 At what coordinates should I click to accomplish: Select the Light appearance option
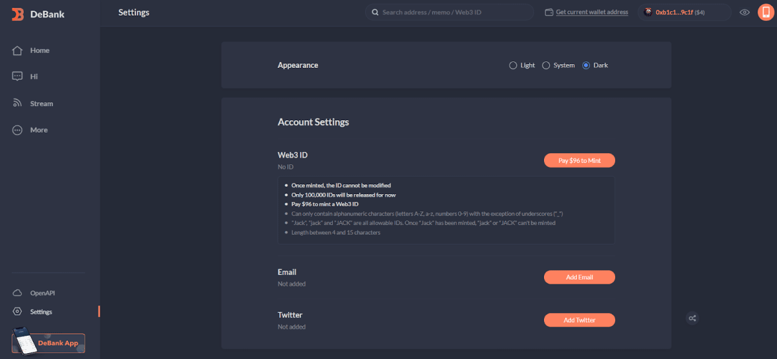[513, 65]
